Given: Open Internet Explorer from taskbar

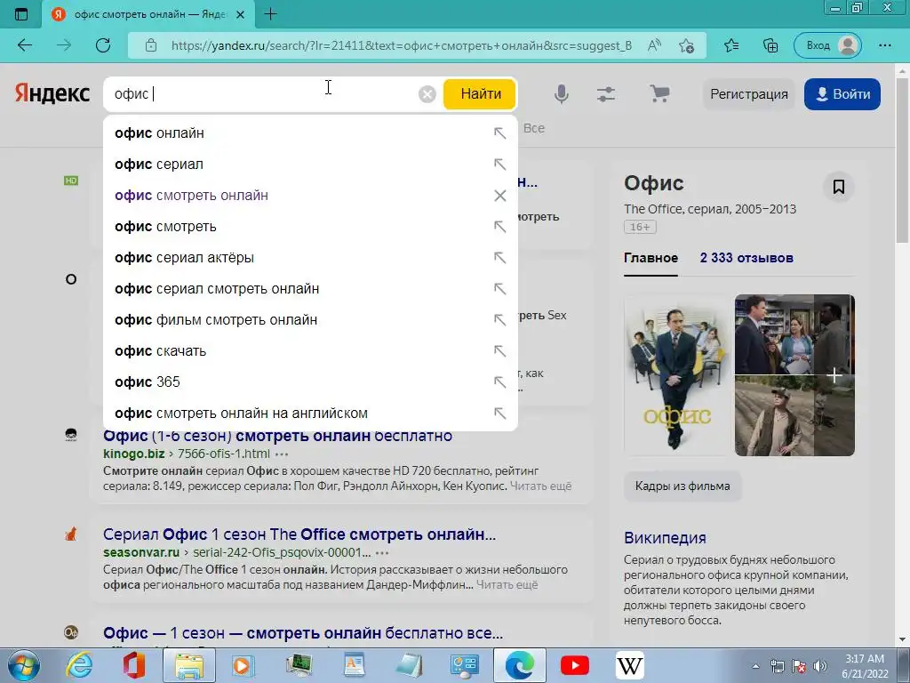Looking at the screenshot, I should pyautogui.click(x=79, y=665).
